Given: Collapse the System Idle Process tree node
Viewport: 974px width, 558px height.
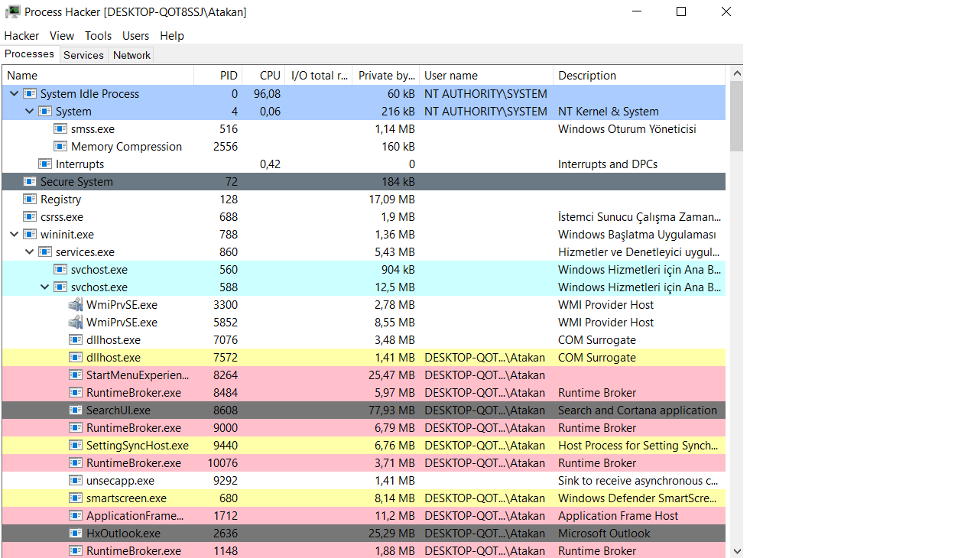Looking at the screenshot, I should click(x=14, y=94).
